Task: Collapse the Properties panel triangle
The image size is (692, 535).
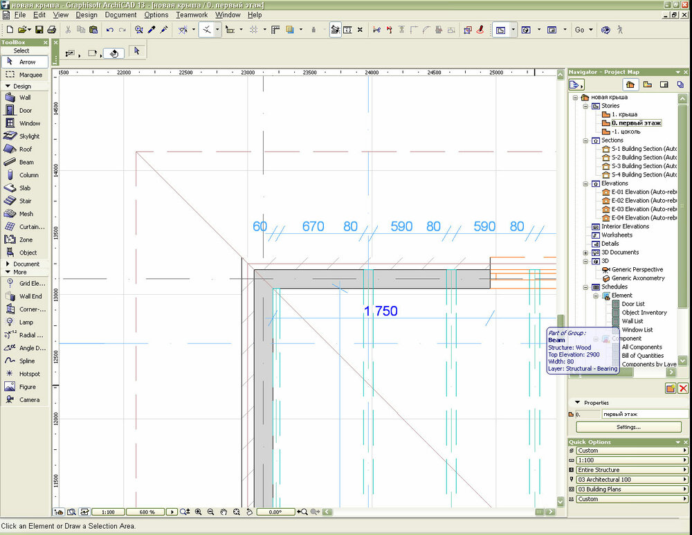Action: pos(577,402)
